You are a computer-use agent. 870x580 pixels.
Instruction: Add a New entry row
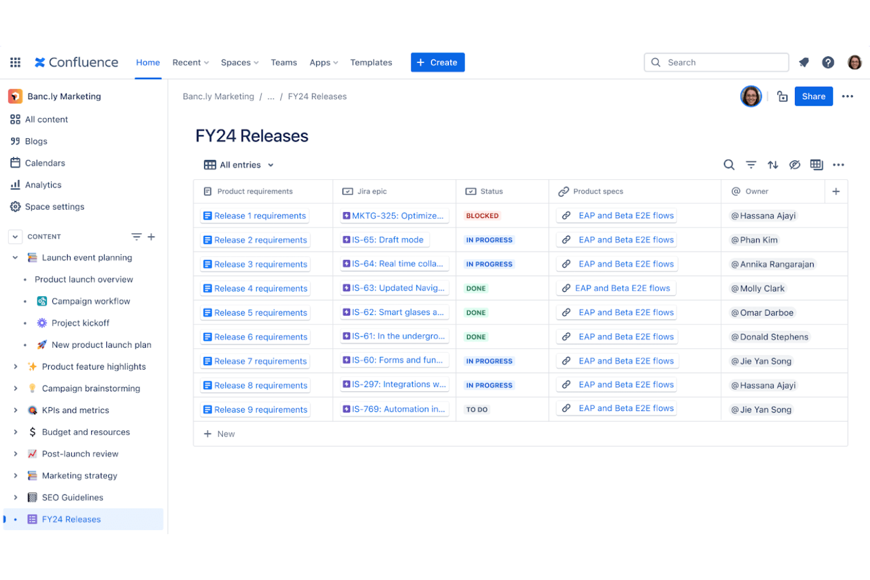(219, 434)
